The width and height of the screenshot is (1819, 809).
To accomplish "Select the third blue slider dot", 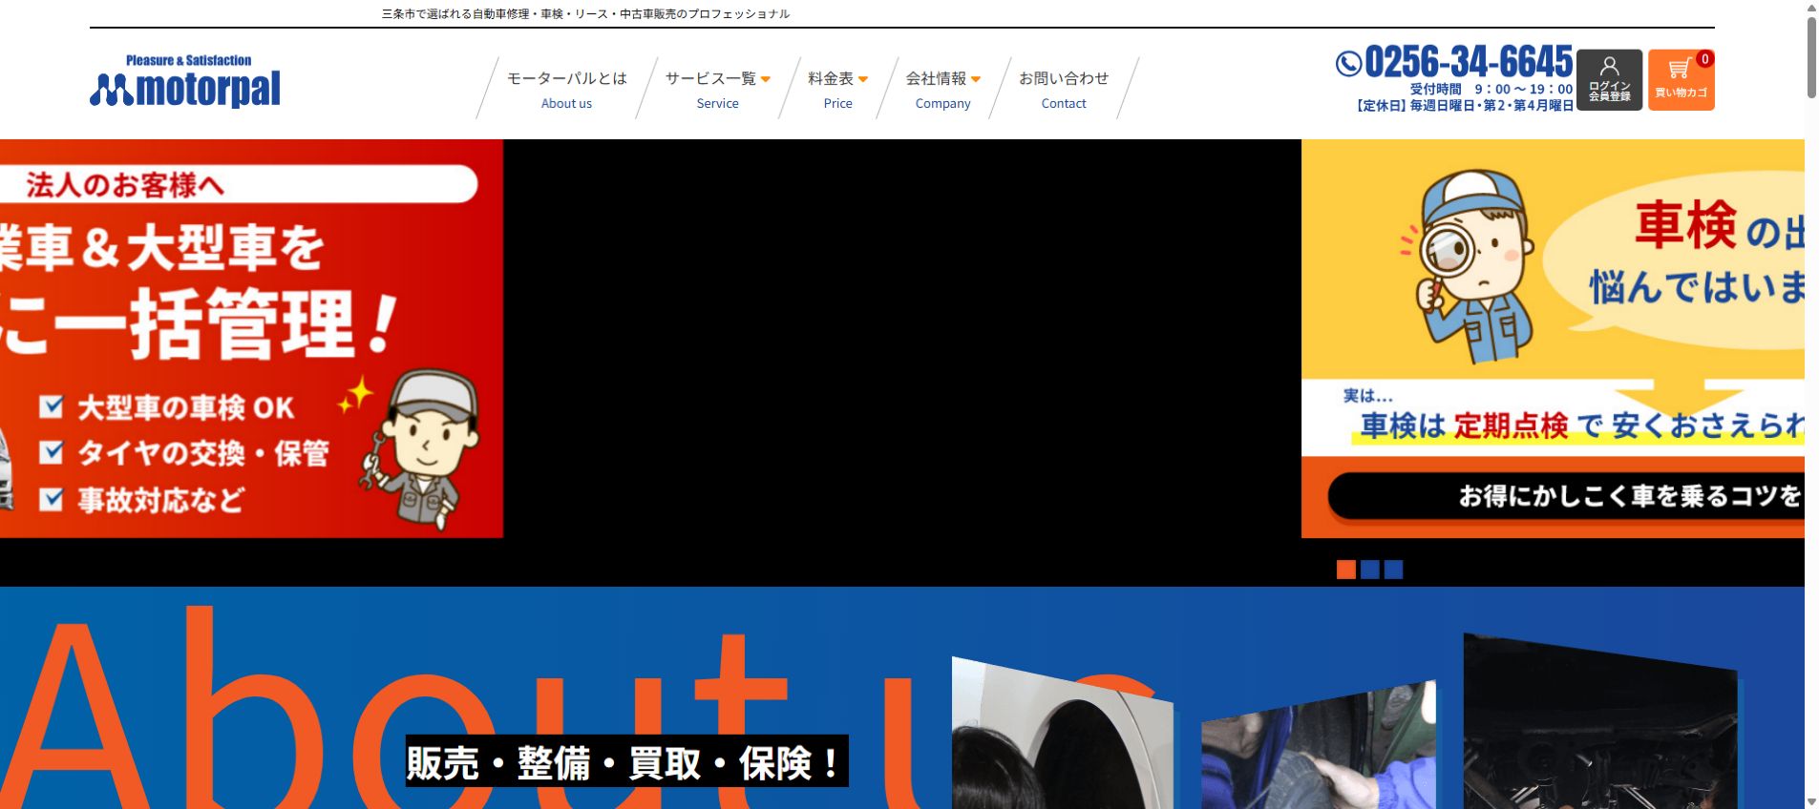I will pyautogui.click(x=1394, y=570).
